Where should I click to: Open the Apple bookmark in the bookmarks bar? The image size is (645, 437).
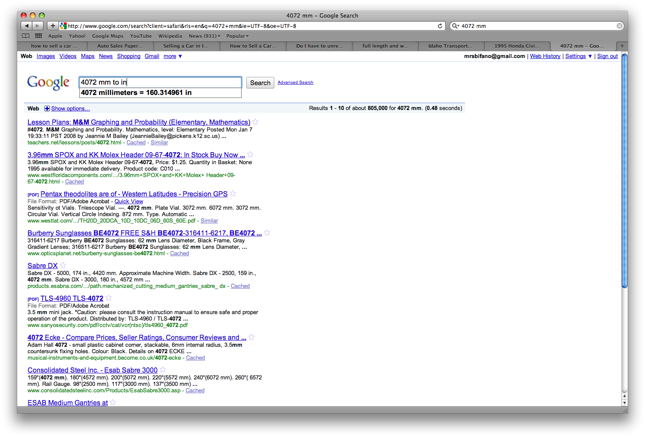coord(55,36)
